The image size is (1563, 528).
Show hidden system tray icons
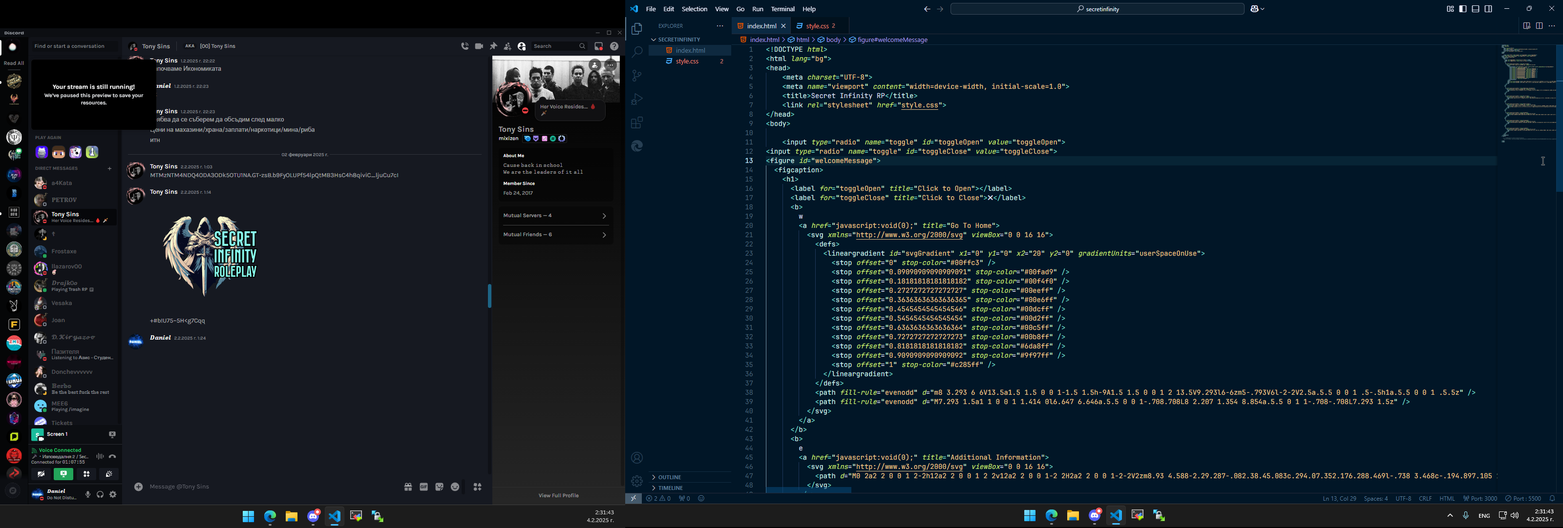1450,516
